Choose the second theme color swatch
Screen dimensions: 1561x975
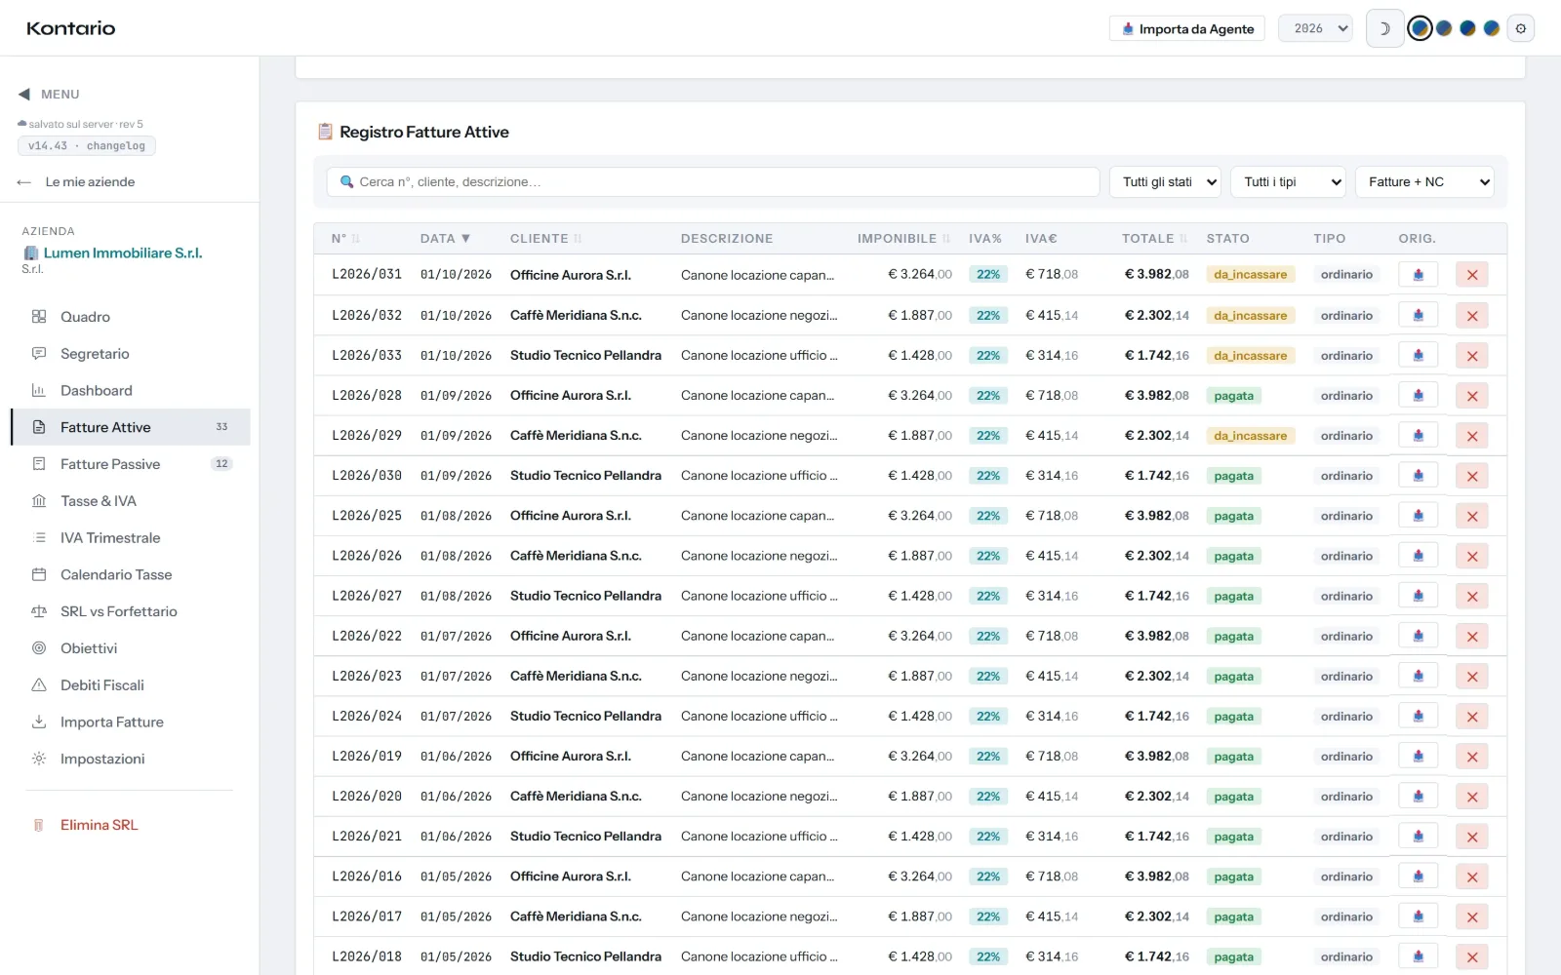[x=1444, y=28]
